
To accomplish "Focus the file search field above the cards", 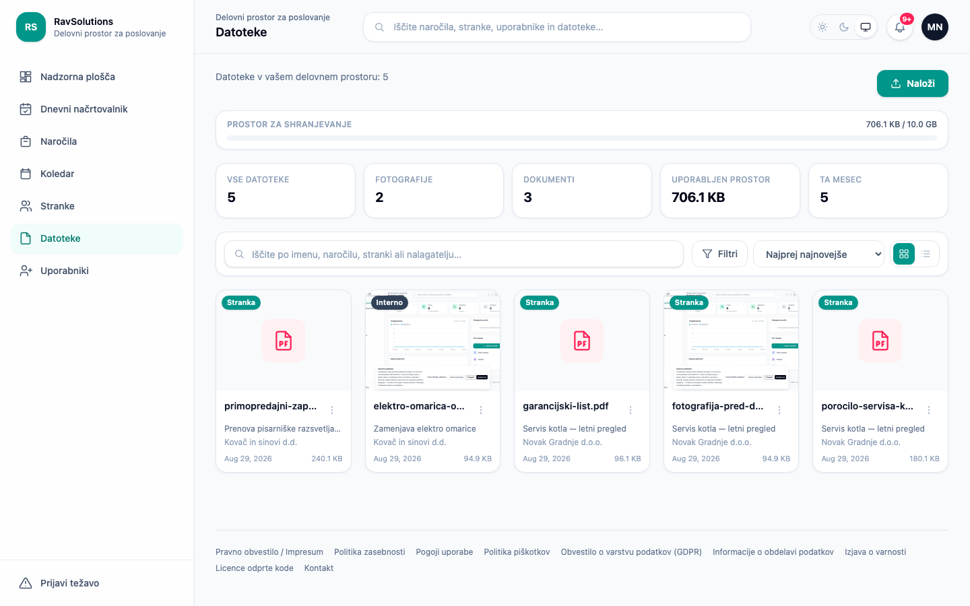I will (454, 254).
